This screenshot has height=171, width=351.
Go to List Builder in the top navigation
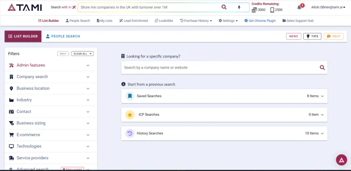click(x=49, y=21)
